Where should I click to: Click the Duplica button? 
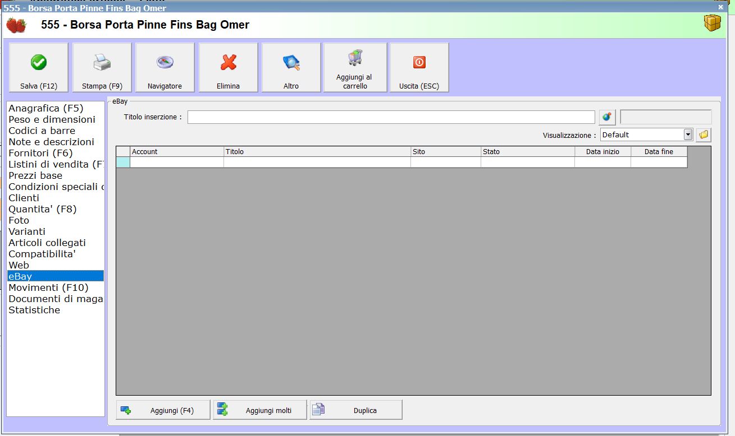(x=356, y=410)
